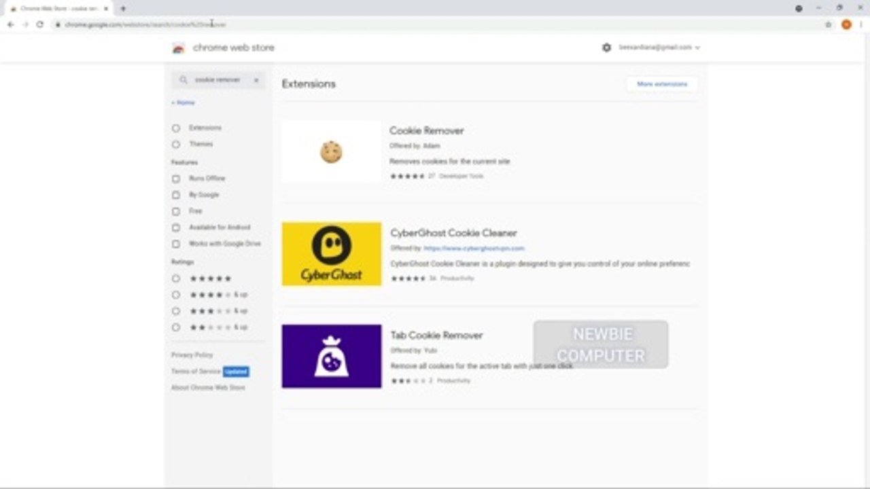This screenshot has height=489, width=870.
Task: Click the browser forward arrow
Action: 25,24
